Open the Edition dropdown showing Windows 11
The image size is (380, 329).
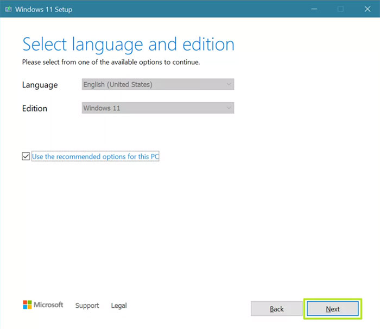(157, 108)
